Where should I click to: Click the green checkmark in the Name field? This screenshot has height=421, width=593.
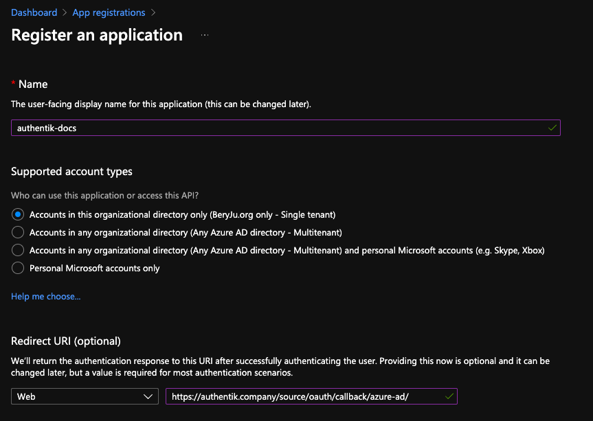coord(552,128)
